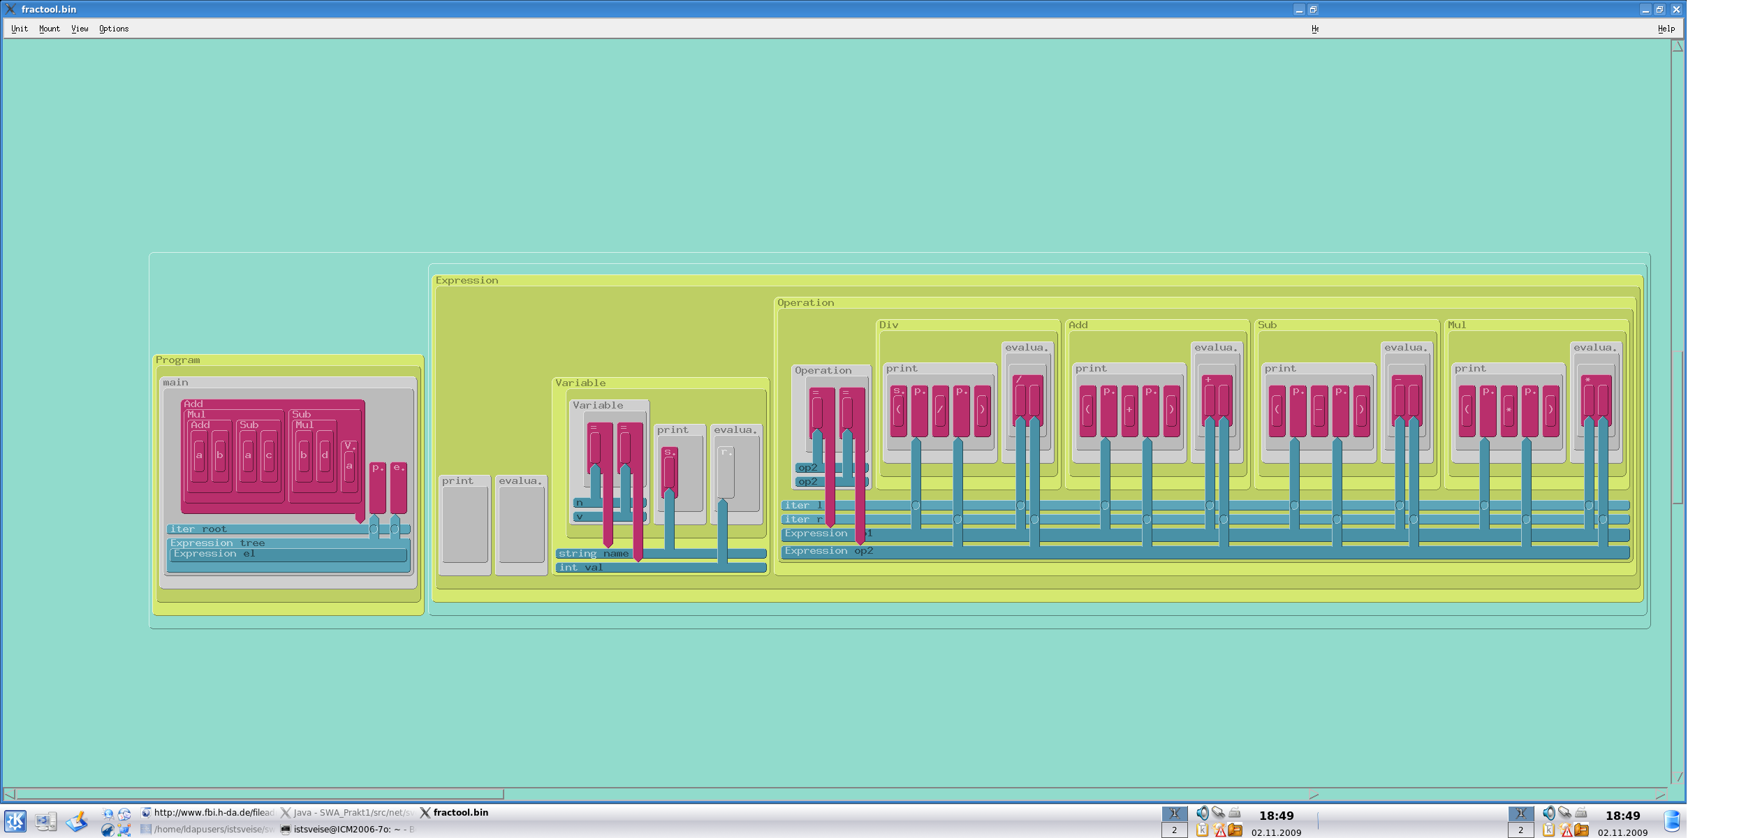
Task: Open the Mount menu
Action: coord(49,29)
